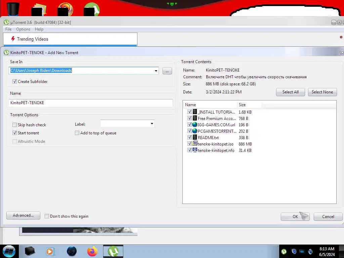Viewport: 344px width, 258px height.
Task: Enable Skip hash check
Action: (14, 125)
